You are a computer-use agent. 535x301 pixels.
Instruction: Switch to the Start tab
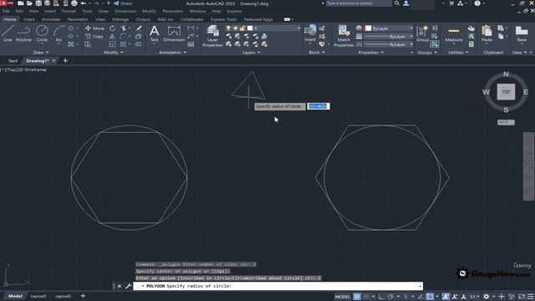13,61
